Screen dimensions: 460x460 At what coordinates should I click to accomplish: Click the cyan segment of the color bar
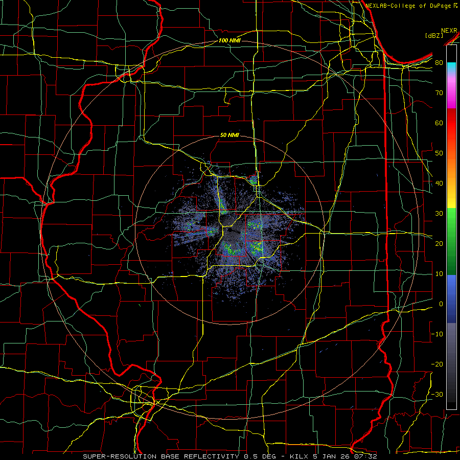[x=452, y=66]
